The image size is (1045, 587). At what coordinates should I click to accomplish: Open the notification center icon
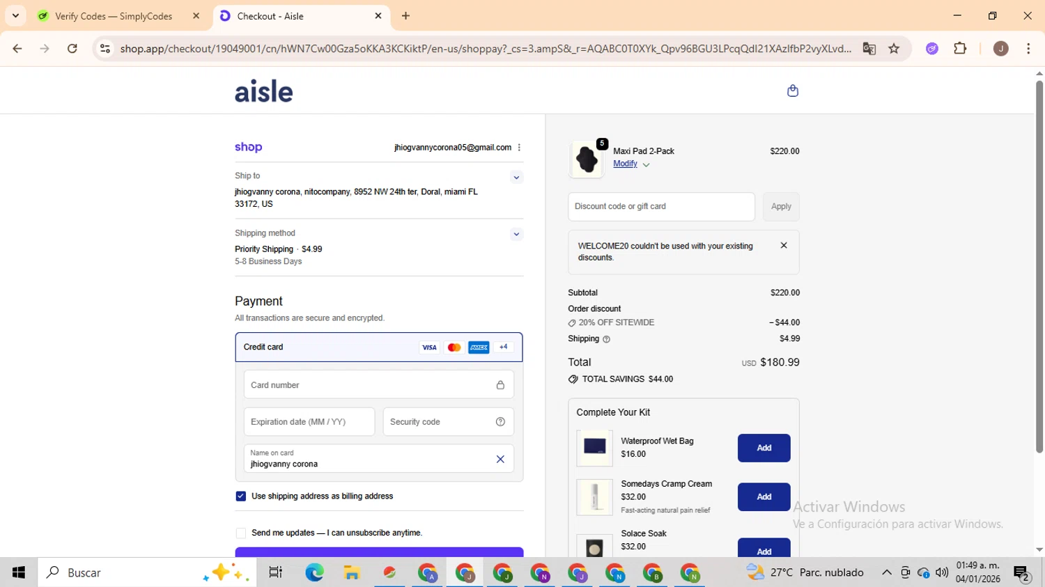[x=1022, y=572]
